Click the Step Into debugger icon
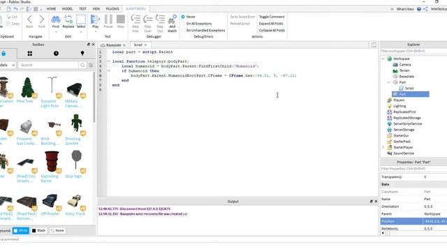The height and width of the screenshot is (251, 447). (x=135, y=20)
